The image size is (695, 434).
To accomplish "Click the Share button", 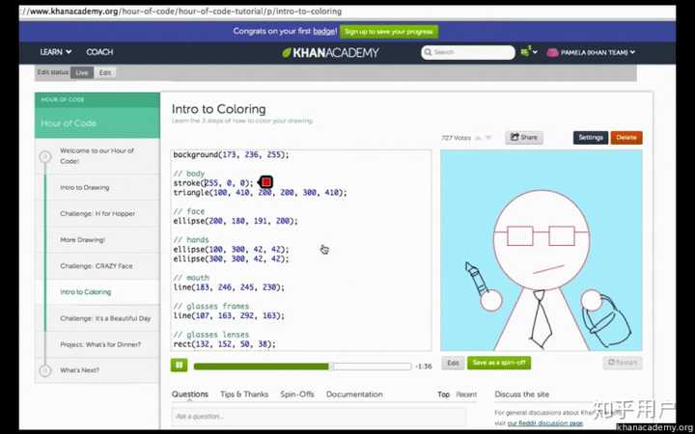I will point(524,137).
